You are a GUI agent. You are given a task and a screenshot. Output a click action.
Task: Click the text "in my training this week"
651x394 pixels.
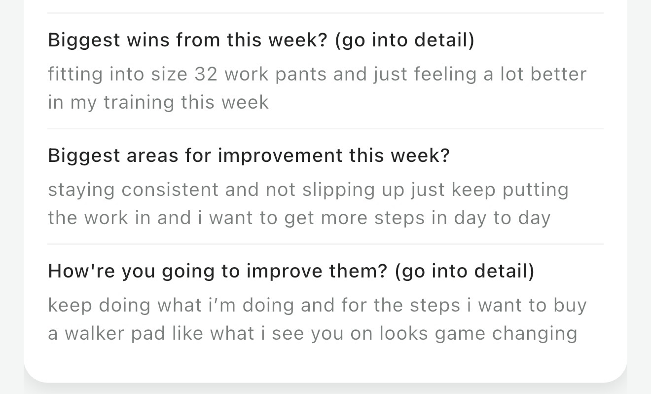(x=158, y=102)
